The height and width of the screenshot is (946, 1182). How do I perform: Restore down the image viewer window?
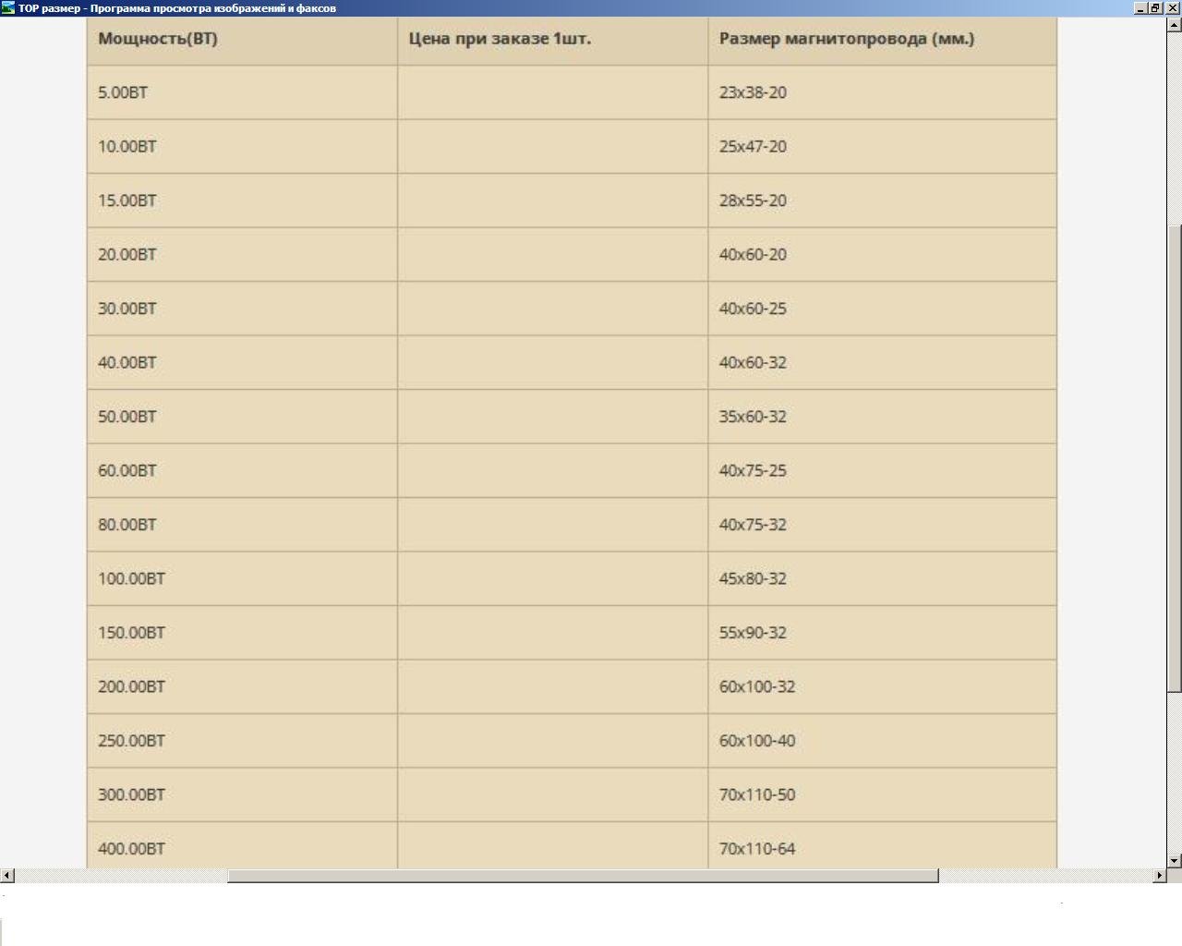tap(1154, 8)
